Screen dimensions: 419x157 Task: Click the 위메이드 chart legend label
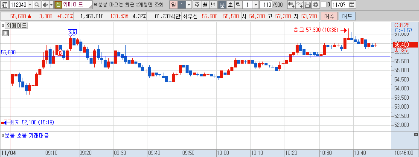pos(16,26)
